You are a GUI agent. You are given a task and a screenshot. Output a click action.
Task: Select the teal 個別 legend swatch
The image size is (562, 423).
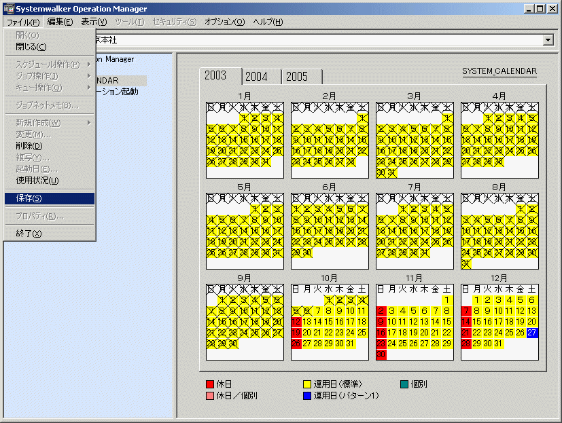click(404, 384)
